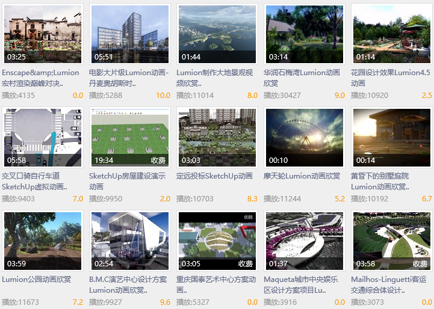Click the 收费 badge on SketchUp房屋建设 video
Image resolution: width=434 pixels, height=309 pixels.
[158, 161]
